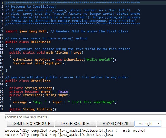Click line number 17 in the gutter
This screenshot has width=166, height=138.
point(2,60)
